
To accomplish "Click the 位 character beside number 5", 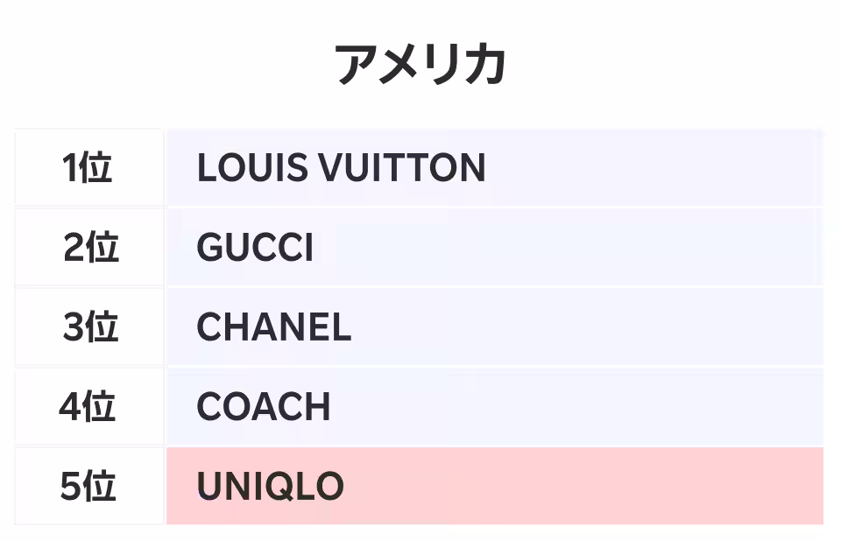I will 100,487.
